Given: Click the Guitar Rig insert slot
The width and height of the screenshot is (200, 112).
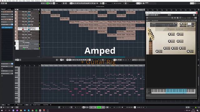Looking at the screenshot, I should click(x=7, y=27).
